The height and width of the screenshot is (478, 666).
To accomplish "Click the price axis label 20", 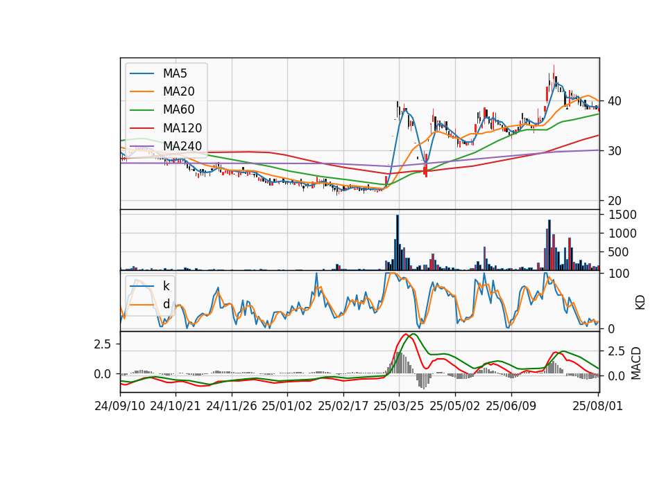I will [x=615, y=201].
